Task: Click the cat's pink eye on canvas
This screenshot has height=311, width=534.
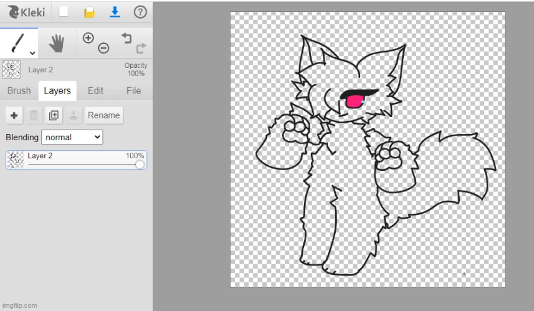Action: 354,101
